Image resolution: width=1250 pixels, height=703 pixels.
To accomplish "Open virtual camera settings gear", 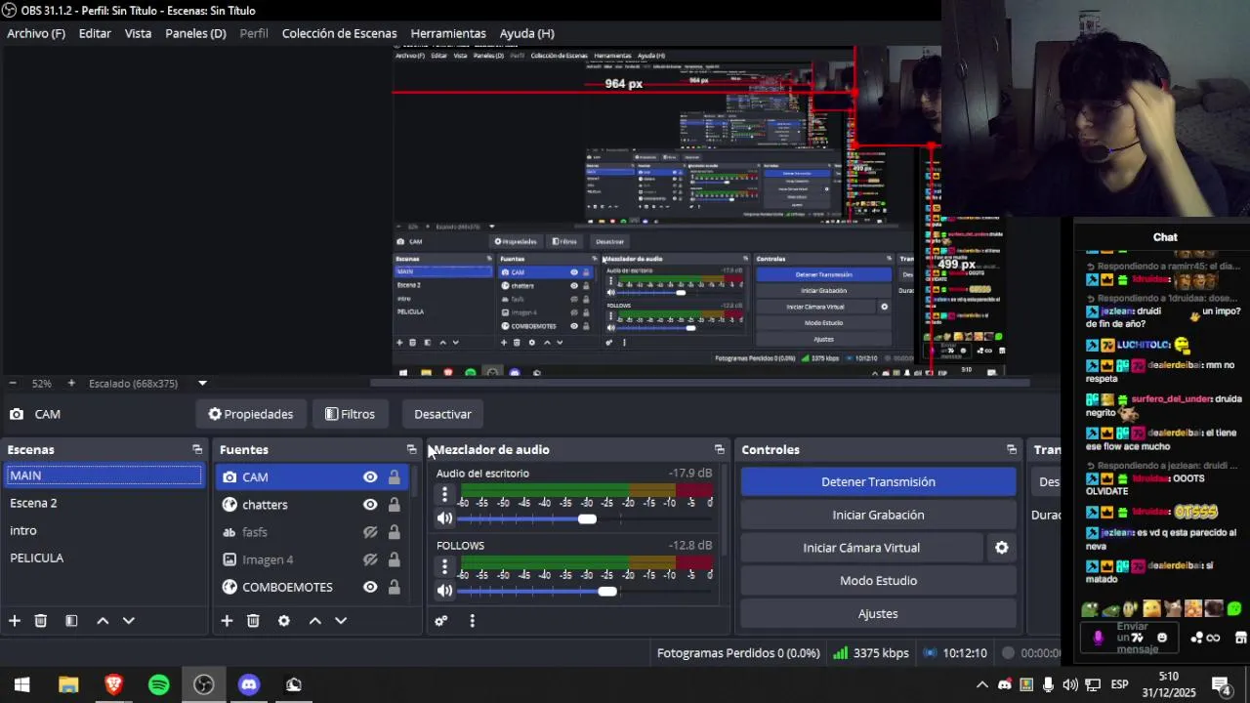I will (1001, 548).
